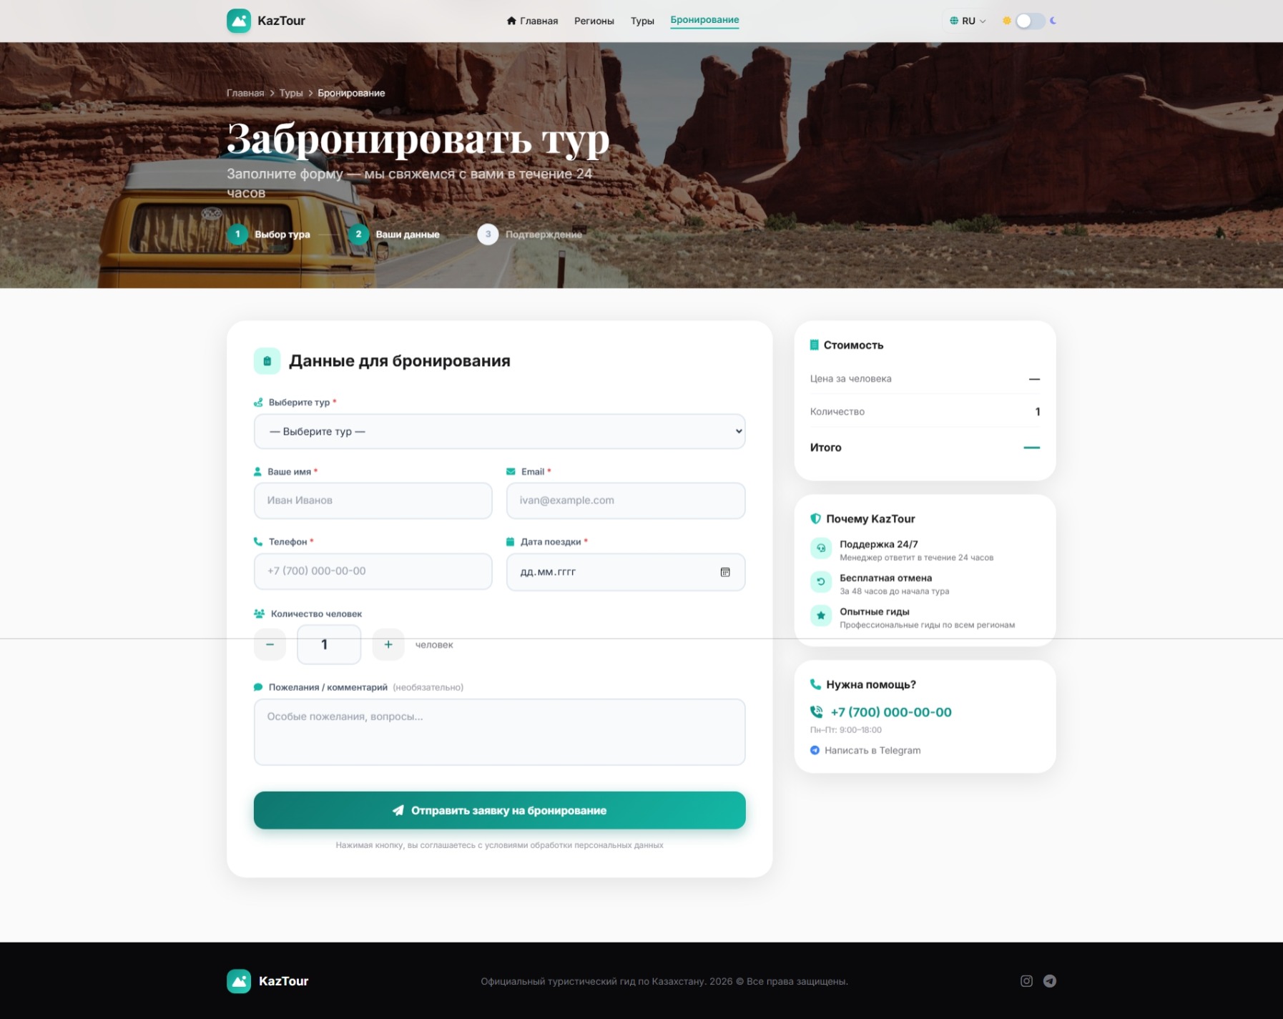
Task: Open Telegram icon in footer
Action: tap(1049, 981)
